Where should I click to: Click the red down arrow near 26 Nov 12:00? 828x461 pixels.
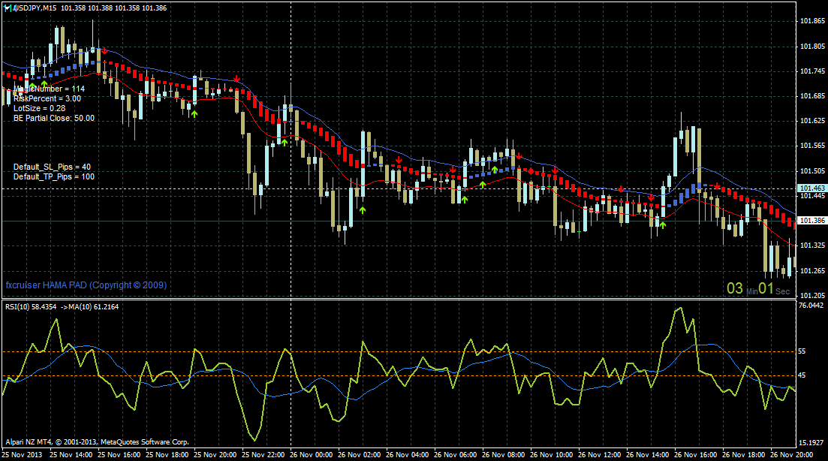[621, 189]
